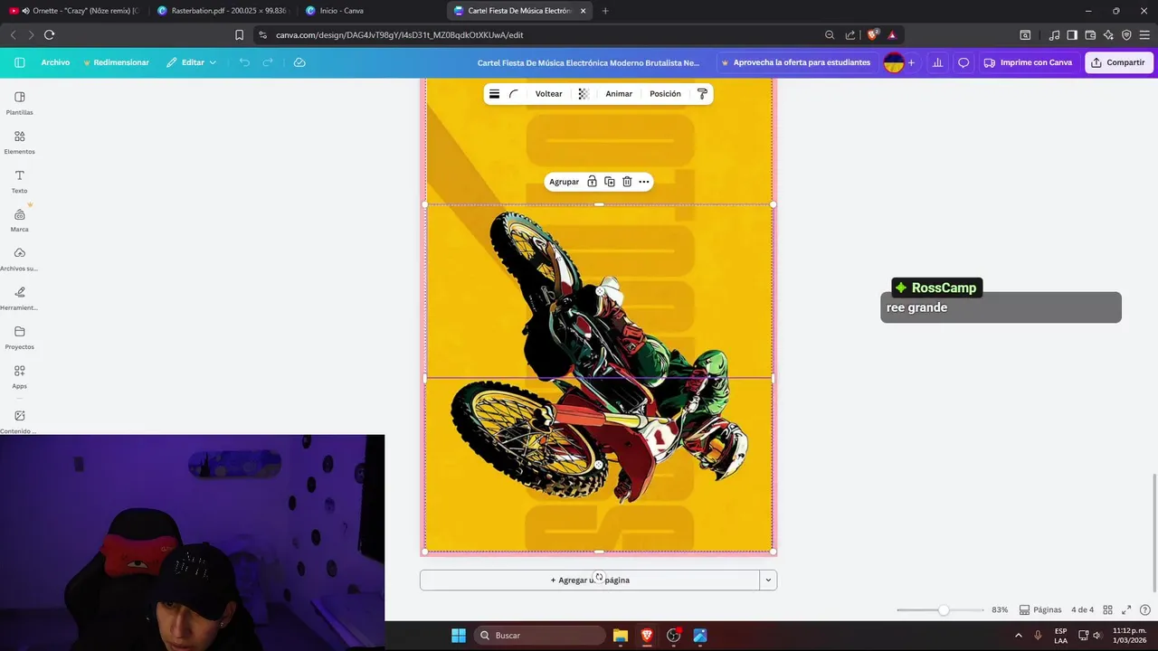1158x651 pixels.
Task: Open the comments speech bubble
Action: click(963, 62)
